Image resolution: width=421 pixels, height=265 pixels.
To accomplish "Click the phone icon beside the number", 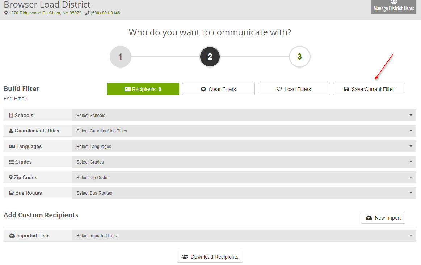I will coord(87,13).
